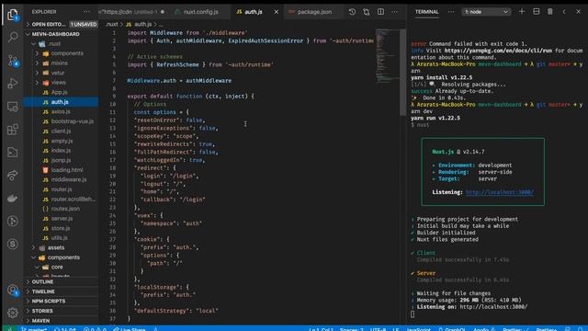Open timeline history icon in editor toolbar
Image resolution: width=588 pixels, height=331 pixels.
[352, 12]
